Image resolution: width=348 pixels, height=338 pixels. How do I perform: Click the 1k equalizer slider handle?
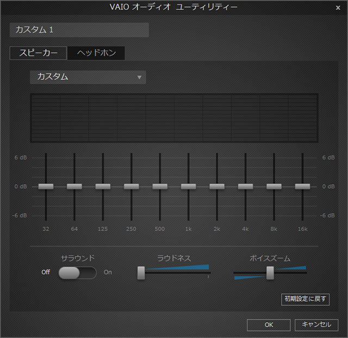189,186
